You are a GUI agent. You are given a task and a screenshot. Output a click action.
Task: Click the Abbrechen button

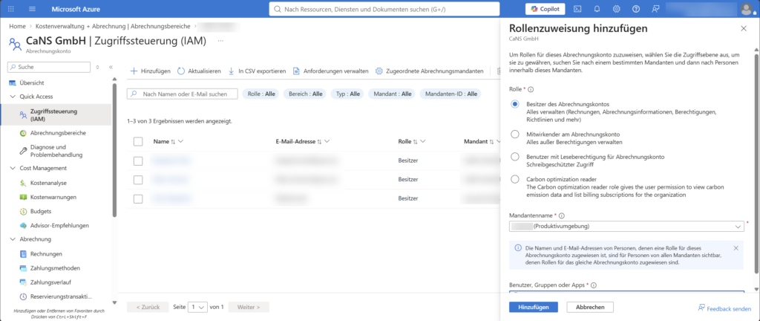[590, 307]
